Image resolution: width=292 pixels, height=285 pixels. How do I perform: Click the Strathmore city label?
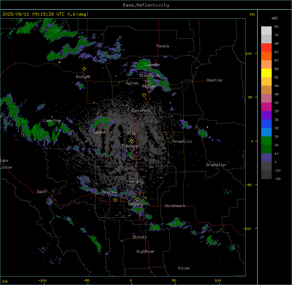tap(175, 206)
